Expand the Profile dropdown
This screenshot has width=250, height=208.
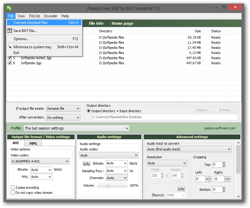[x=76, y=128]
